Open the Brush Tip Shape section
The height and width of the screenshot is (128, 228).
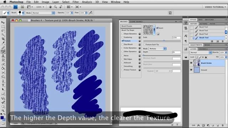click(x=131, y=30)
